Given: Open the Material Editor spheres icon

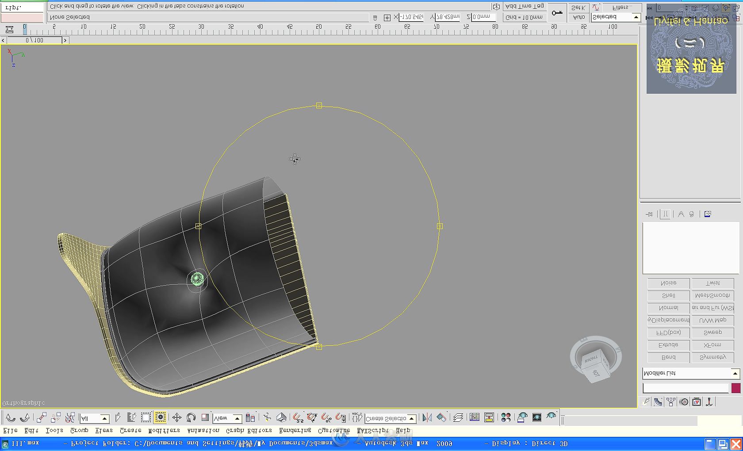Looking at the screenshot, I should (506, 417).
